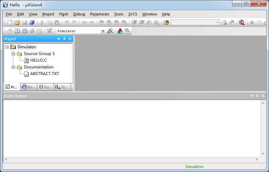
Task: Open Build Output panel options arrow
Action: click(x=252, y=96)
